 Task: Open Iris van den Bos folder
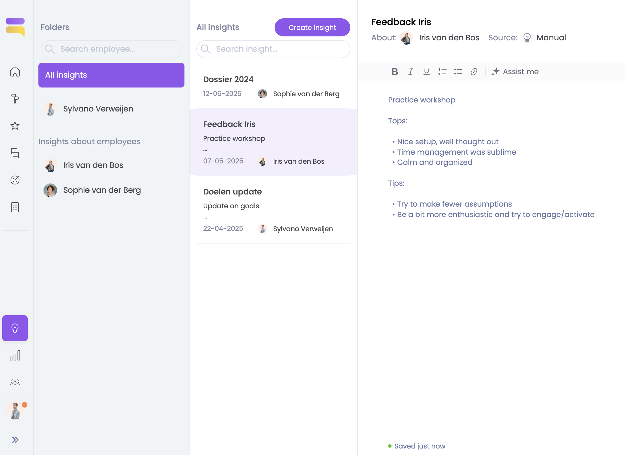point(93,165)
